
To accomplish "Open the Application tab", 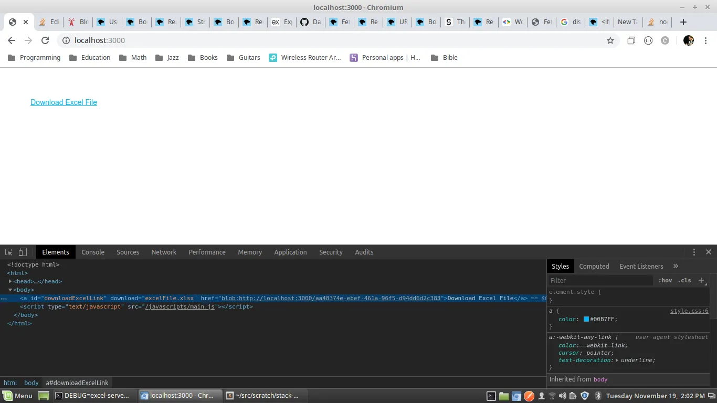I will pyautogui.click(x=290, y=252).
